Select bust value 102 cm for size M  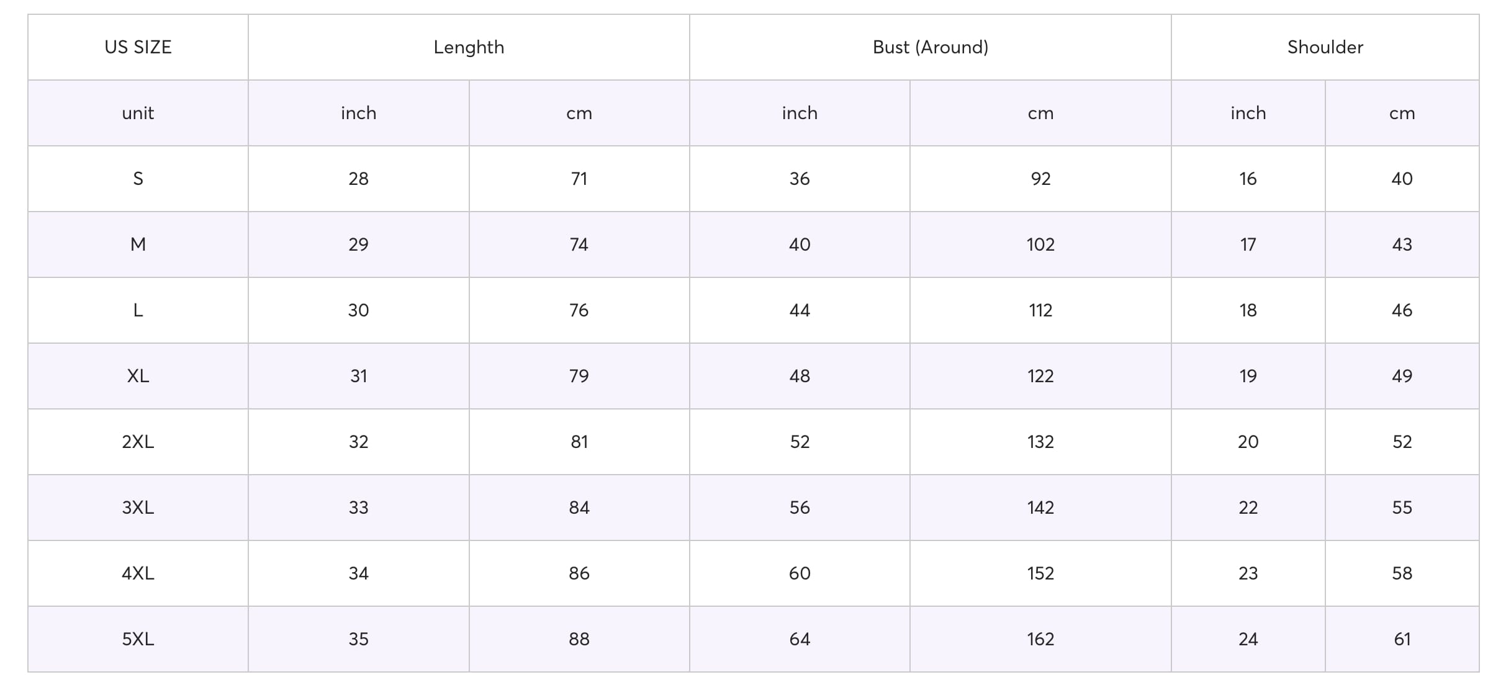[x=1040, y=244]
